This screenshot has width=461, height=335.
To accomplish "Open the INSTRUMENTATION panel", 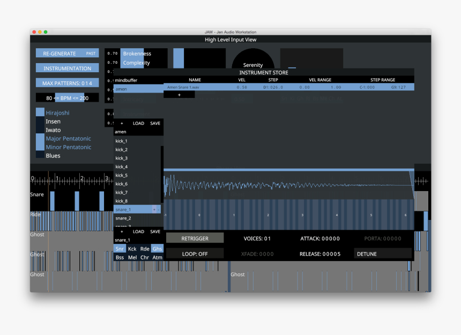I will coord(67,68).
